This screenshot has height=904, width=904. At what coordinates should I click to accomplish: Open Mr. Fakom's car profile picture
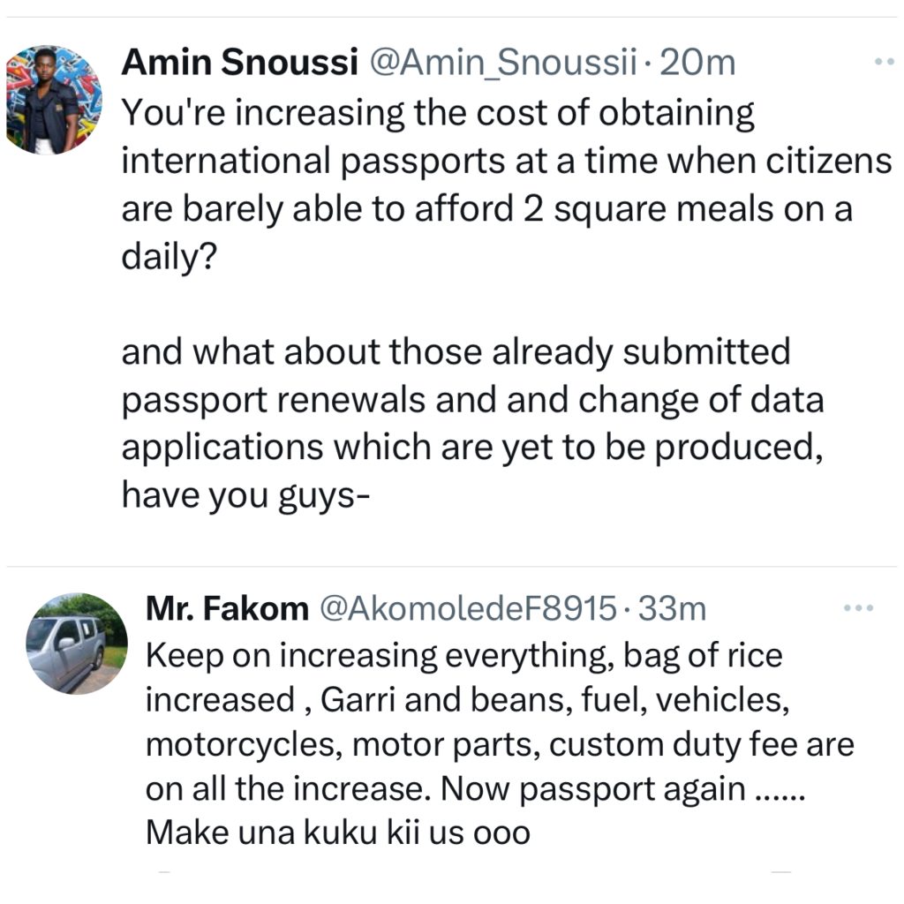(x=77, y=643)
